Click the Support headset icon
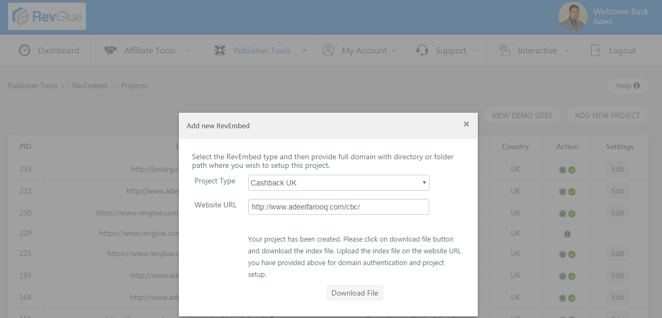Screen dimensions: 662x318 422,50
